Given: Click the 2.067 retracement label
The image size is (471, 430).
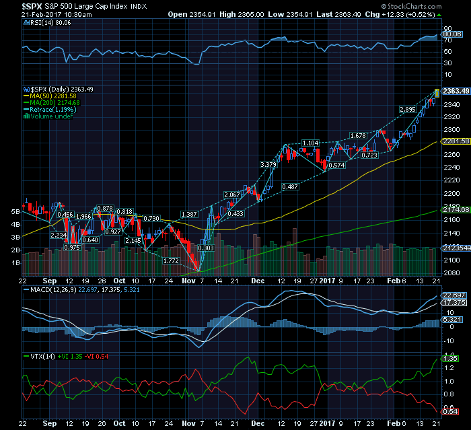Looking at the screenshot, I should click(x=232, y=195).
